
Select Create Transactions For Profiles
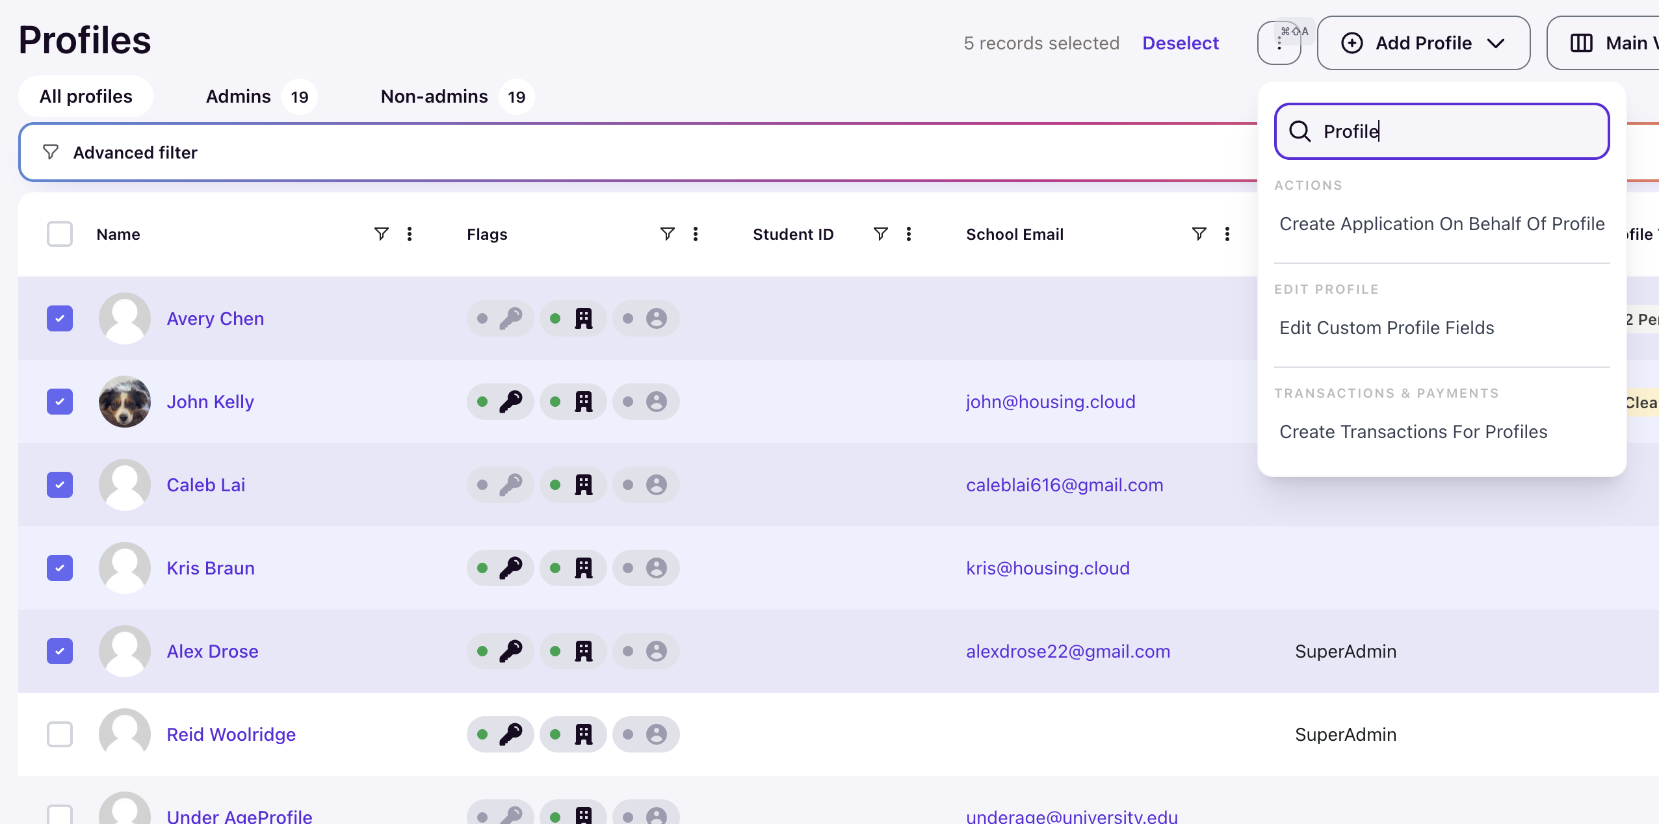[1413, 431]
